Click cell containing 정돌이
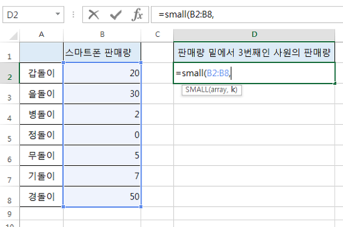This screenshot has width=343, height=227. point(41,135)
